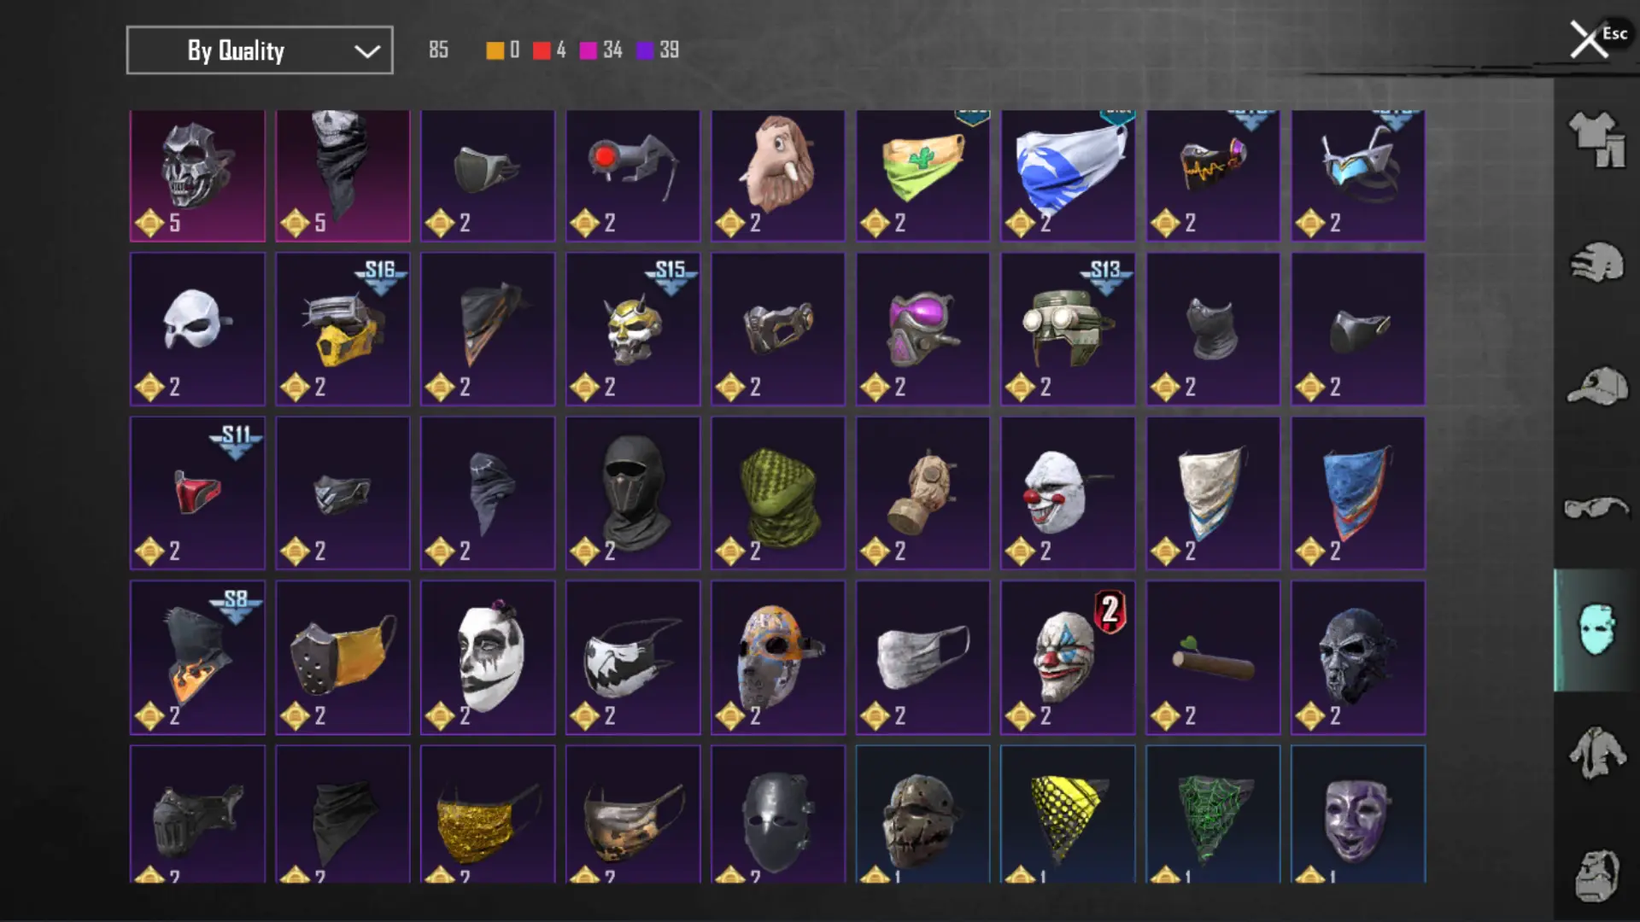1640x922 pixels.
Task: Filter by the pink quality swatch
Action: click(589, 50)
